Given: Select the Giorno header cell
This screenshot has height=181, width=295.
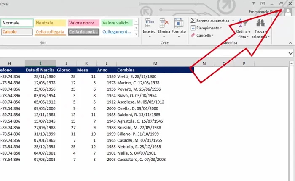Looking at the screenshot, I should click(66, 70).
